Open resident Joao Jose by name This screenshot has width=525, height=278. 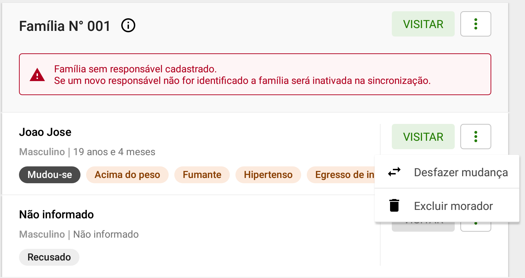[x=45, y=132]
